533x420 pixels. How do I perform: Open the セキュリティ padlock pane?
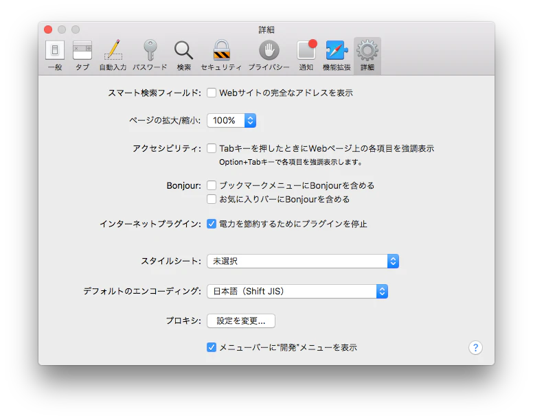click(x=221, y=56)
